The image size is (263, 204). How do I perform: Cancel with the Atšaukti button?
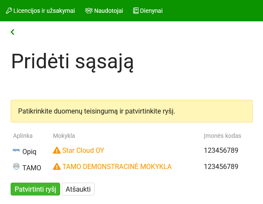pos(78,189)
